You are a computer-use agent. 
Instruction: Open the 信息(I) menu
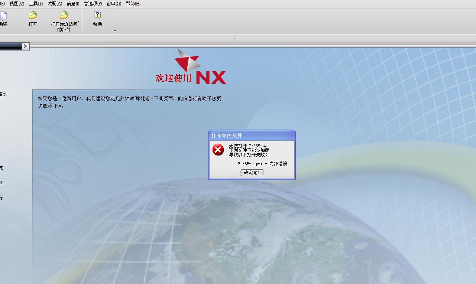point(73,4)
